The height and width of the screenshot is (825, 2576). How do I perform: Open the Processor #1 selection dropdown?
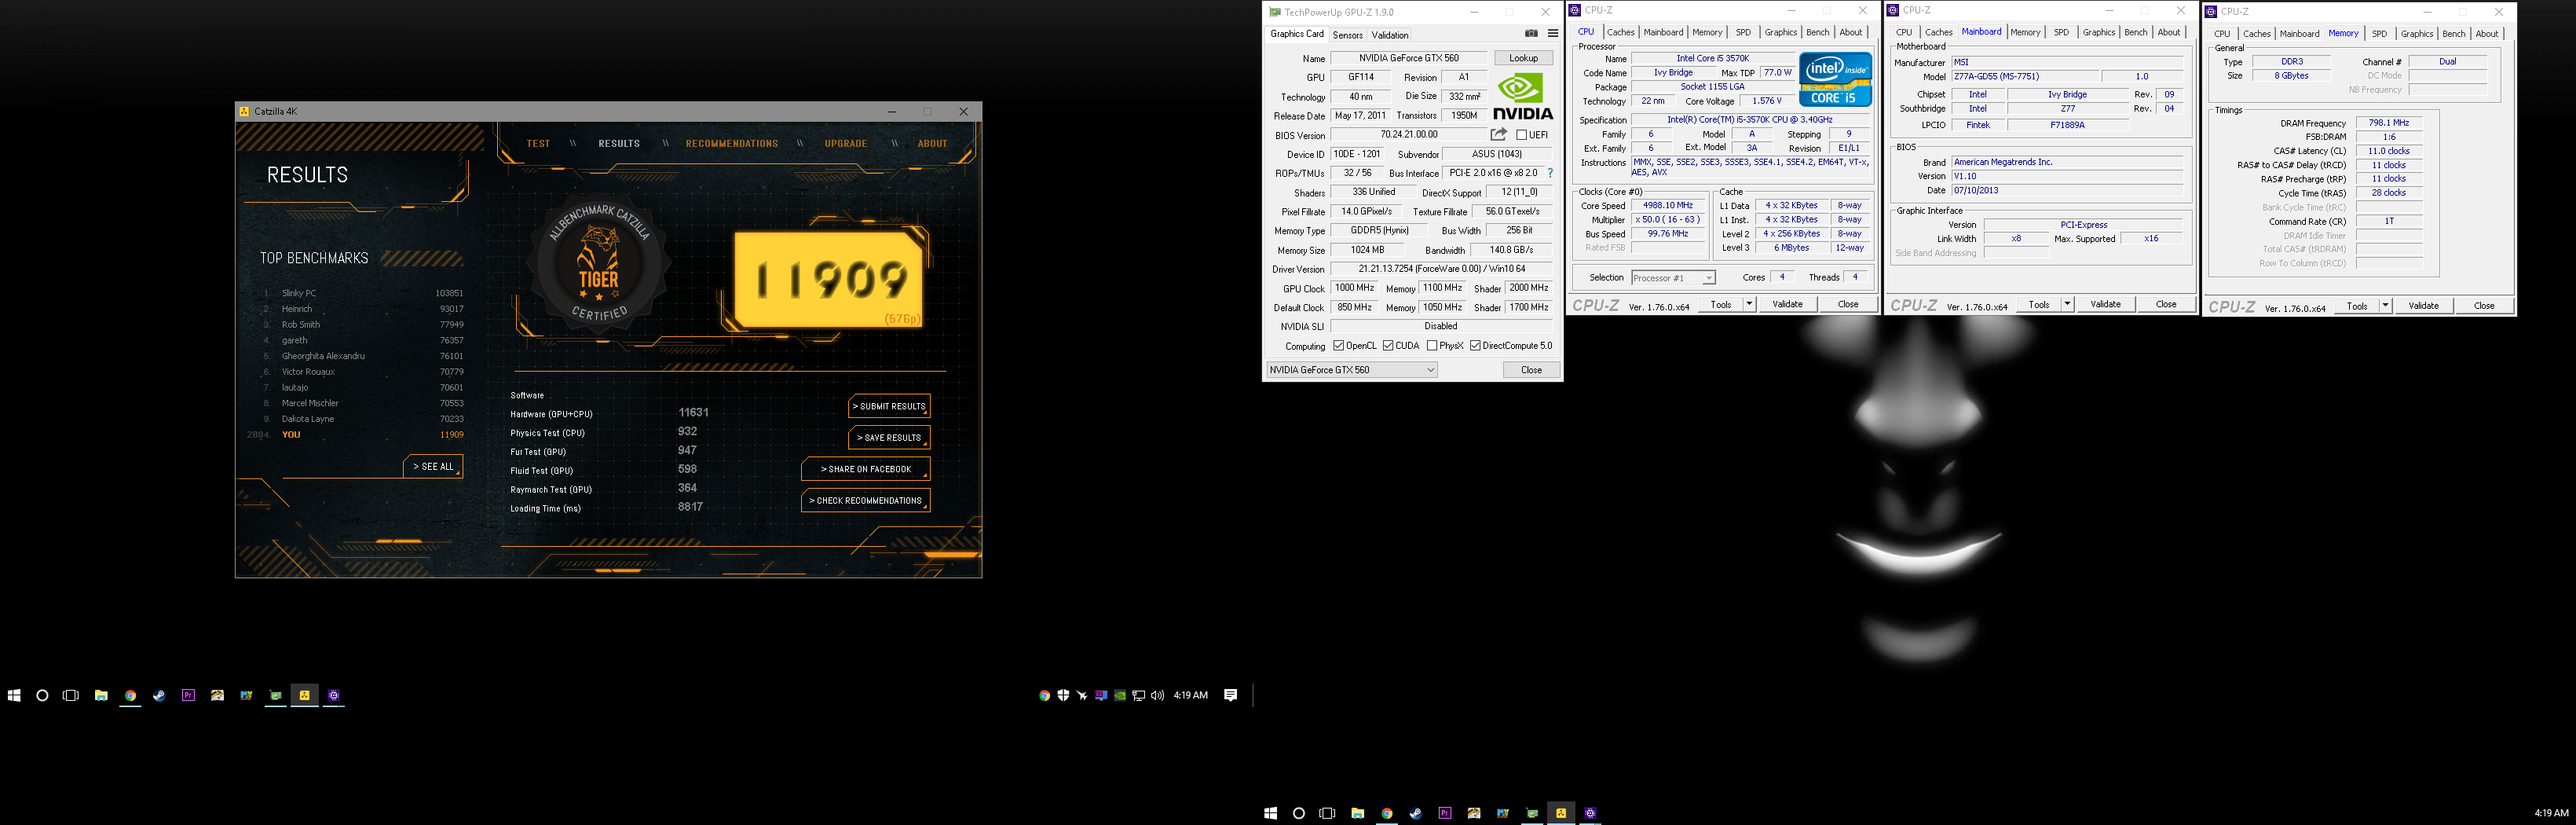click(1673, 278)
